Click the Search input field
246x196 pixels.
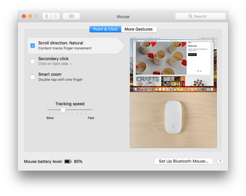coord(200,16)
